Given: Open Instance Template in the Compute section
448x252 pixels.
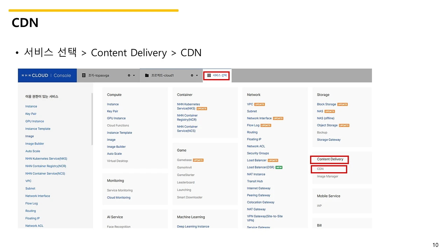Looking at the screenshot, I should [119, 133].
